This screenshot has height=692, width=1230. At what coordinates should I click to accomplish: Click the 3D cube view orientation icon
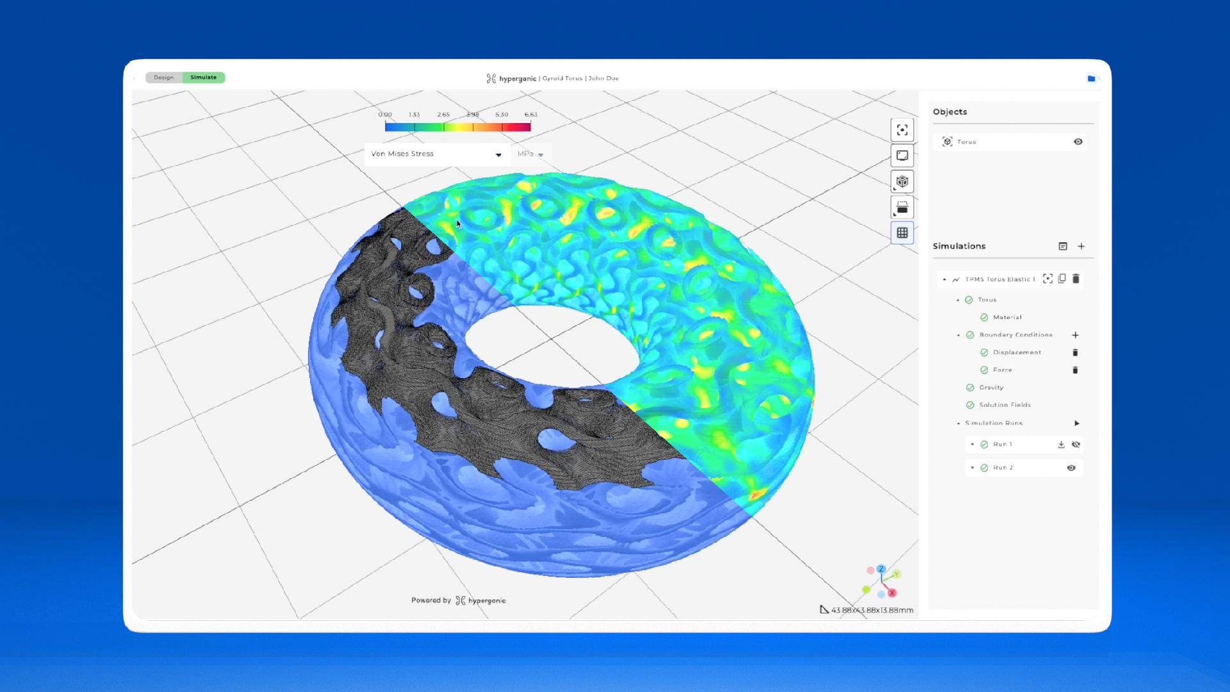[x=902, y=181]
